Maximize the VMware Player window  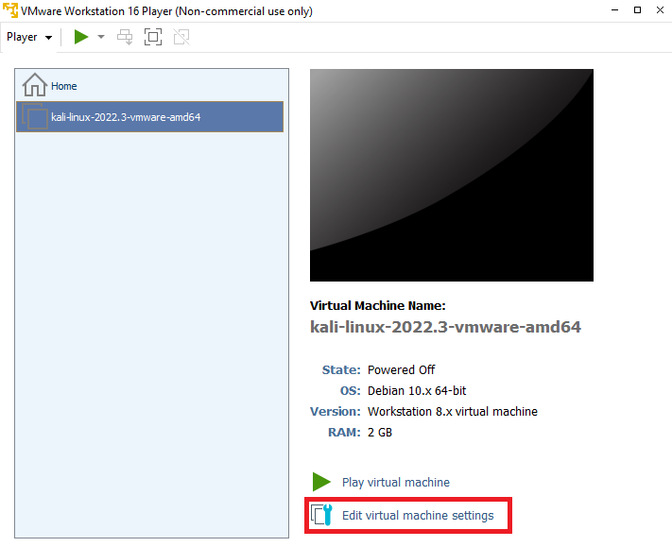tap(637, 10)
